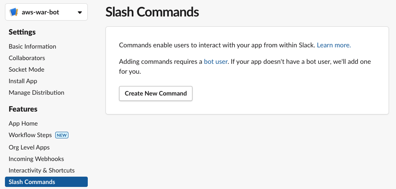This screenshot has width=396, height=189.
Task: Click the aws-war-bot app icon
Action: point(14,12)
